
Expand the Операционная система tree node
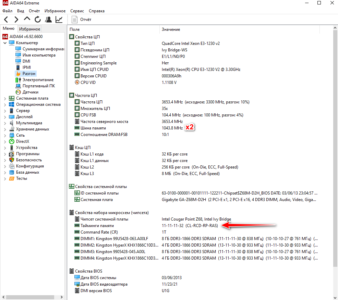click(5, 105)
